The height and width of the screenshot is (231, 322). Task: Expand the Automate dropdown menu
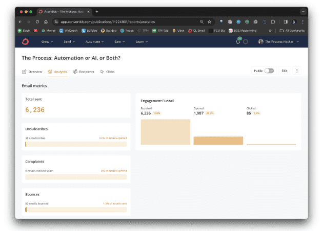tap(94, 41)
